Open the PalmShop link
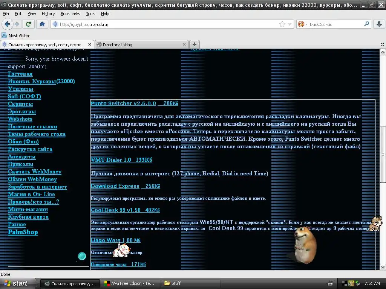Viewport: 386px width, 289px height. coord(23,232)
